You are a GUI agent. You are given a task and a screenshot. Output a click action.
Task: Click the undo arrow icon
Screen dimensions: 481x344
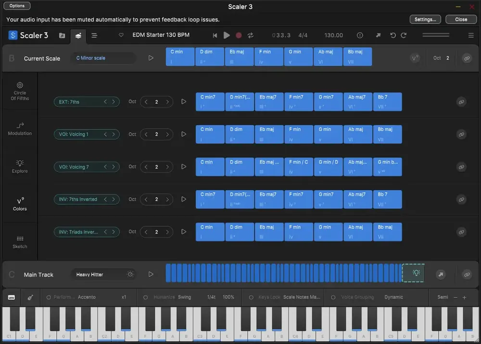click(392, 35)
